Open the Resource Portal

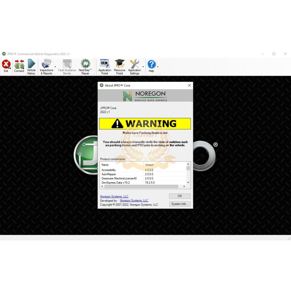click(120, 67)
